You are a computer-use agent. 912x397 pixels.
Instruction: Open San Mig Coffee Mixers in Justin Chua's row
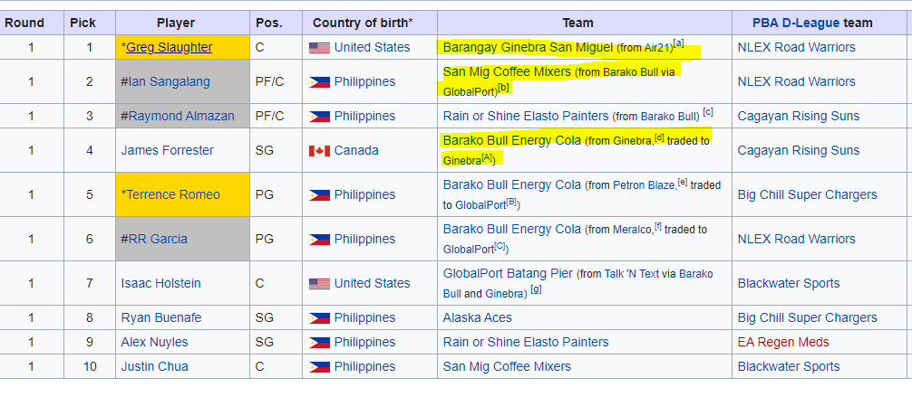507,367
